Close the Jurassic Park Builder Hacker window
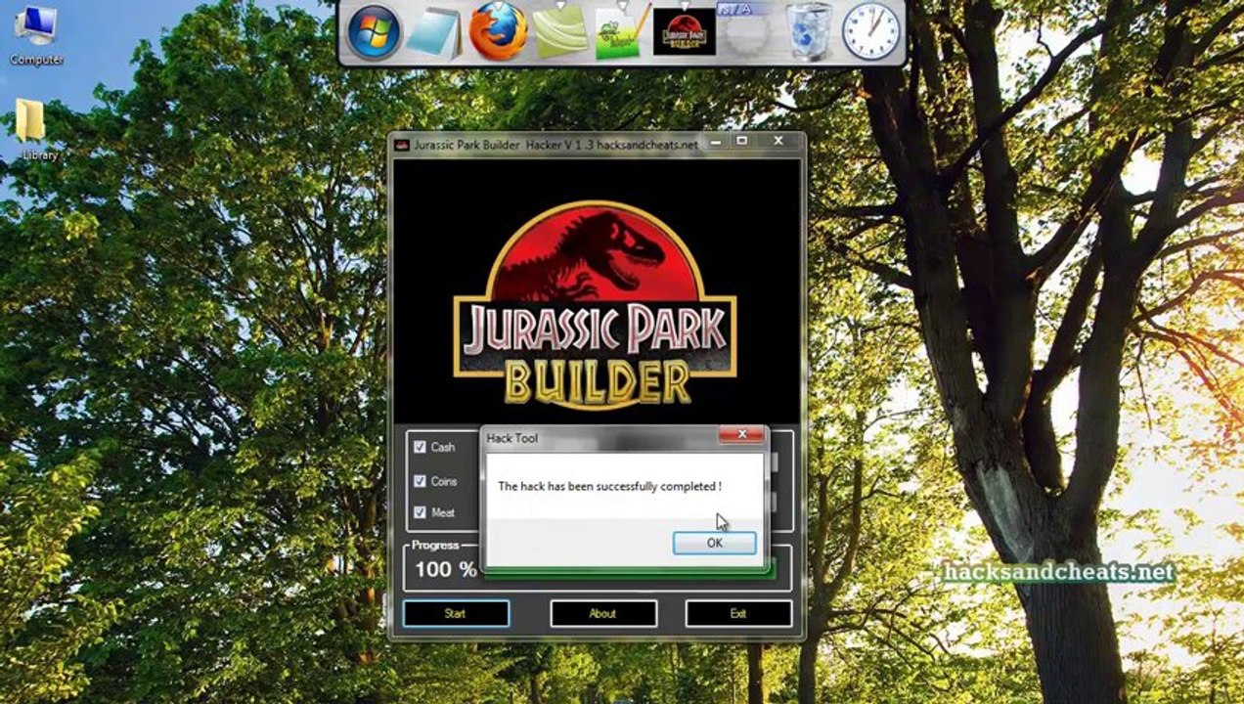1244x704 pixels. [778, 142]
